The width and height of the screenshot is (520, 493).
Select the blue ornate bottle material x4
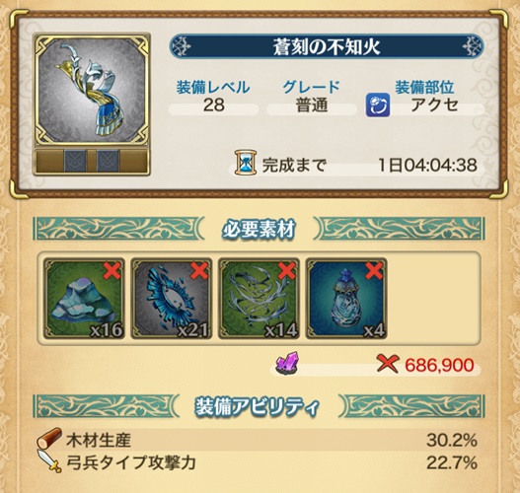[346, 298]
